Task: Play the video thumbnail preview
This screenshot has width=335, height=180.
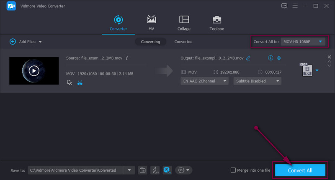Action: (34, 70)
